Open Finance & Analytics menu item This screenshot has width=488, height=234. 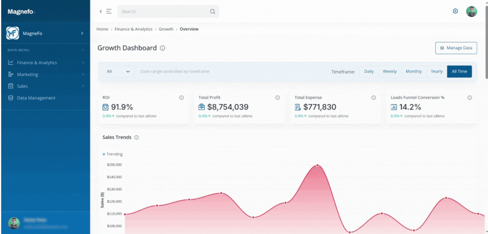(45, 63)
